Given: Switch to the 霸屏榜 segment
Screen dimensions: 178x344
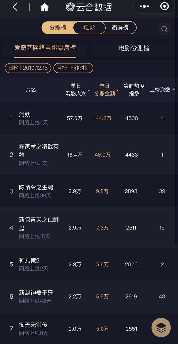Looking at the screenshot, I should click(x=120, y=28).
